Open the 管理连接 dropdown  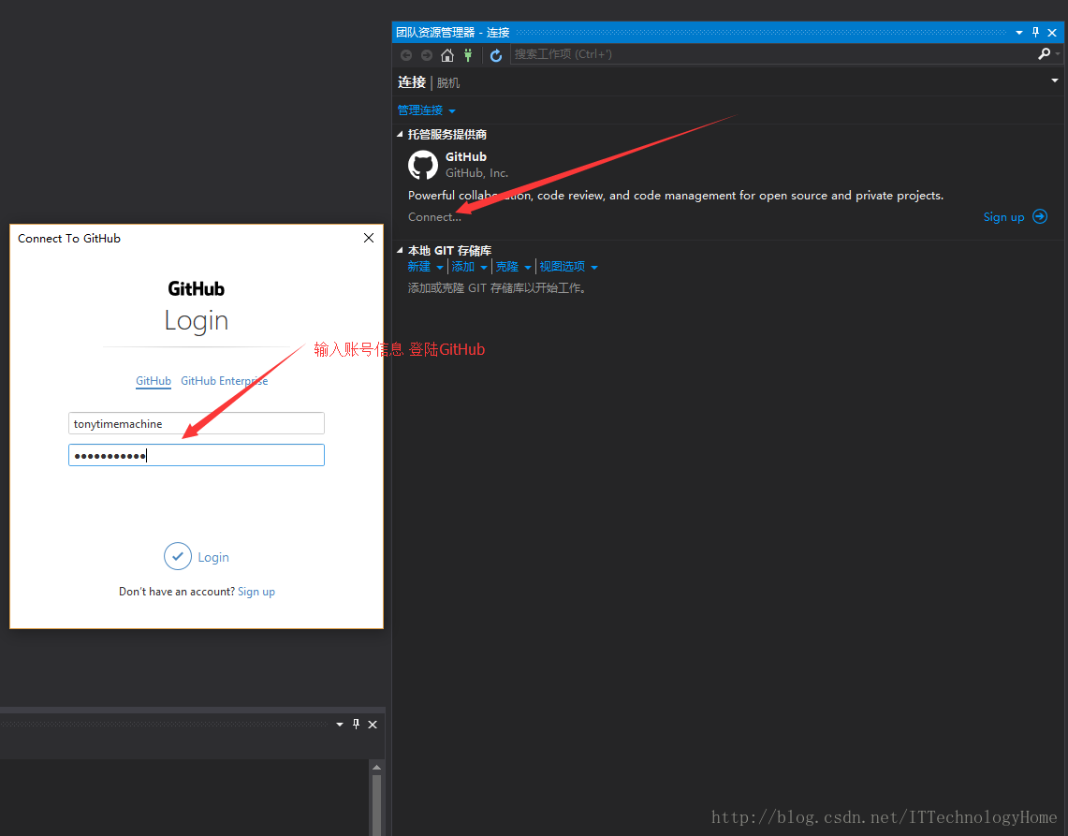point(427,110)
